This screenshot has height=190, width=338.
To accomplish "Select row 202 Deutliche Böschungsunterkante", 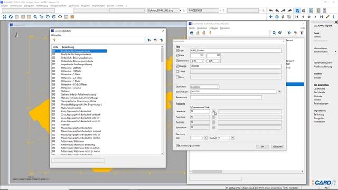I will 79,54.
